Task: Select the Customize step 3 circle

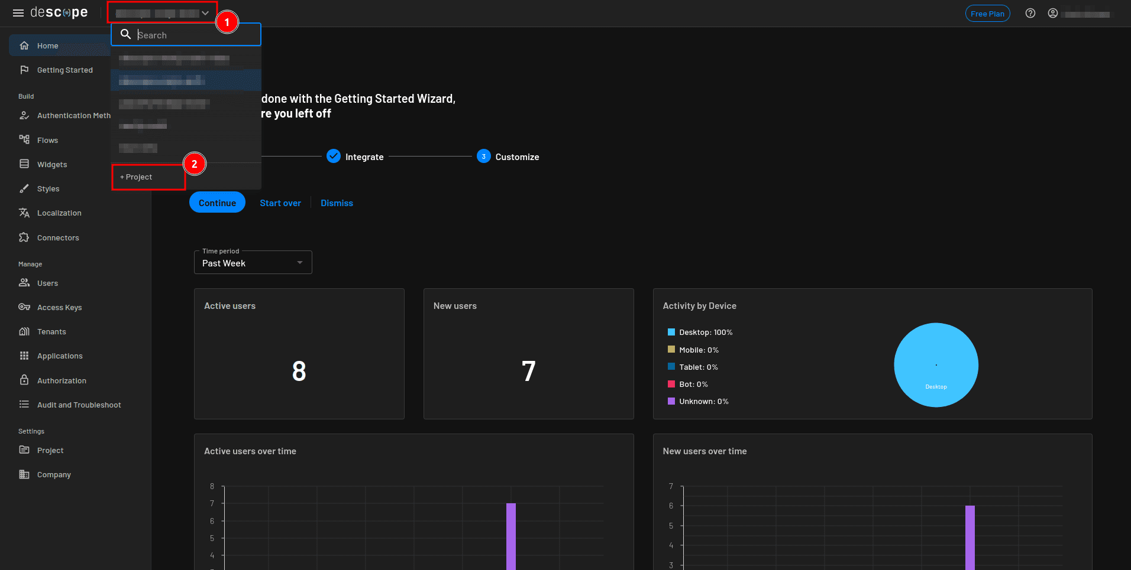Action: click(x=483, y=157)
